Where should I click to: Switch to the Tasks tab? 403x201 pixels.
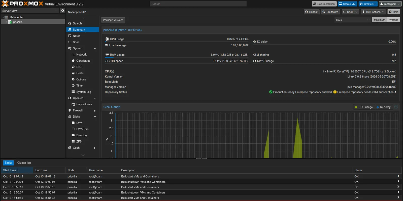(x=8, y=163)
